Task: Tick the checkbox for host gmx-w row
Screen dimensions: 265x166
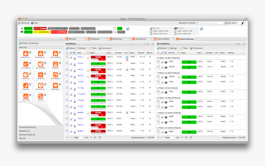Action: point(67,76)
